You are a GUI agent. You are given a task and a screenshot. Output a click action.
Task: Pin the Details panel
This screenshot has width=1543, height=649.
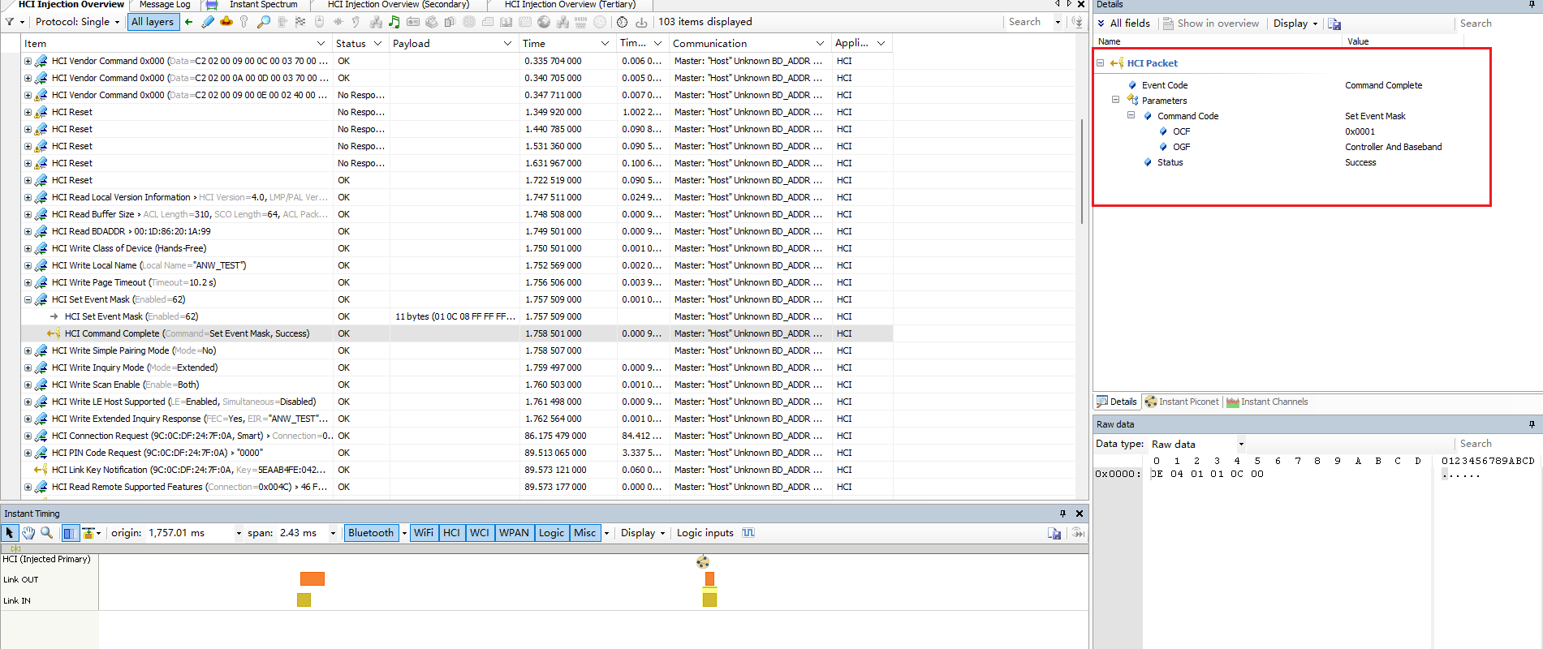(x=1532, y=5)
